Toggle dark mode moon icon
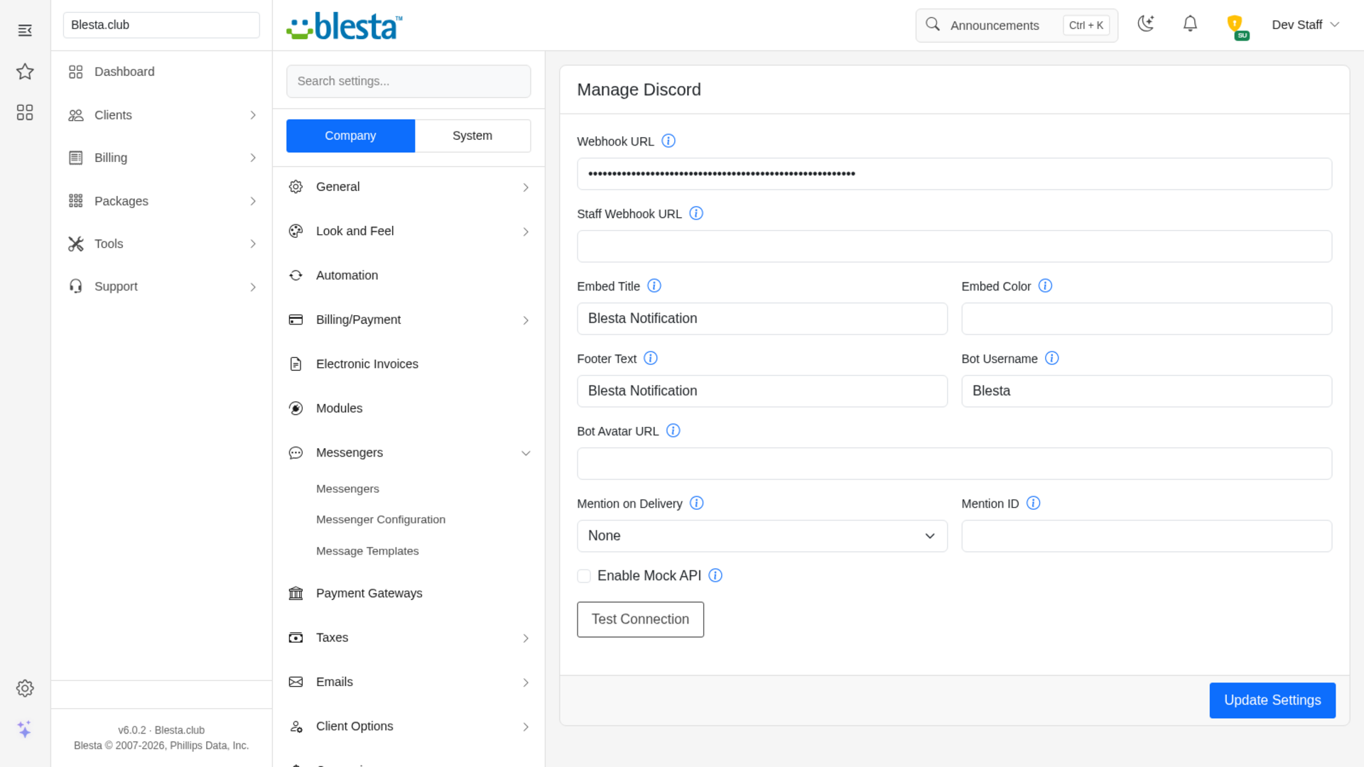 (1146, 24)
